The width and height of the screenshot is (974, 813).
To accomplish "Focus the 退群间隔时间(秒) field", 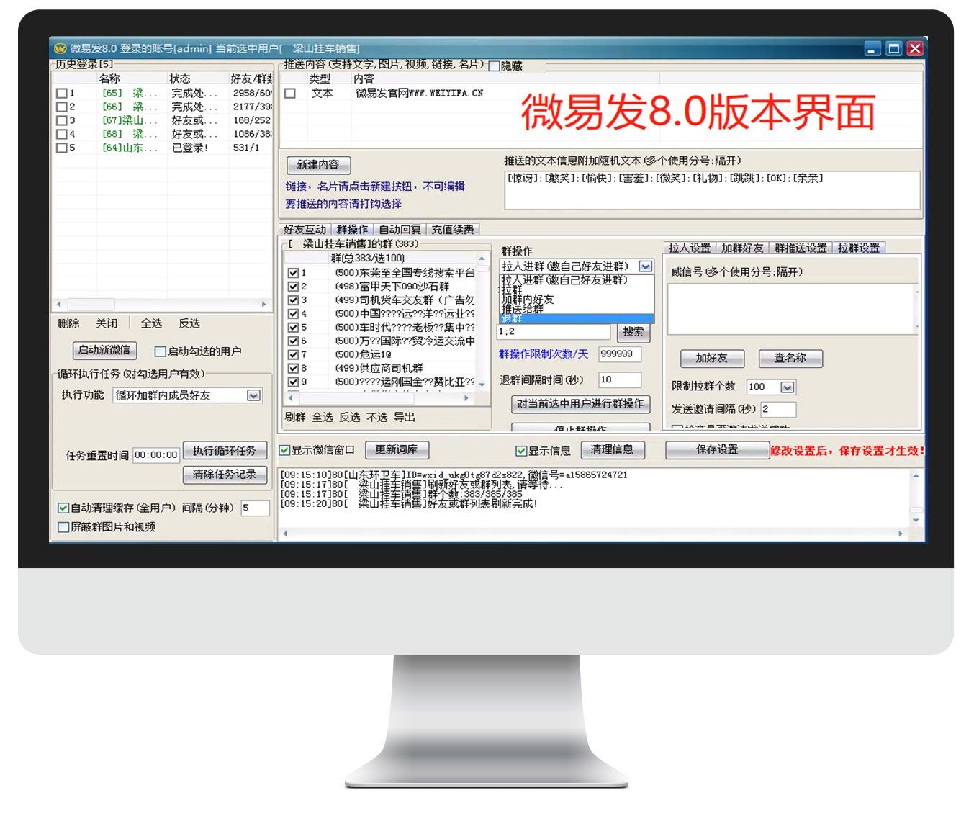I will [620, 380].
